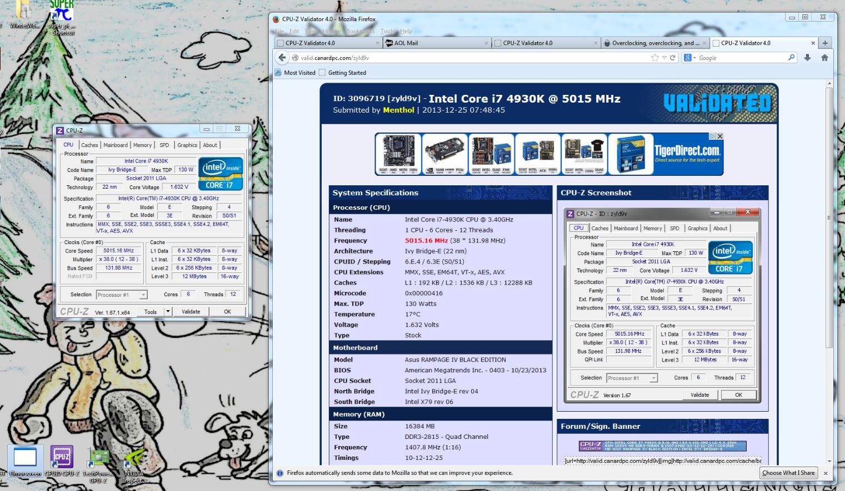This screenshot has width=845, height=491.
Task: Open the Firefox downloads arrow icon
Action: (x=807, y=58)
